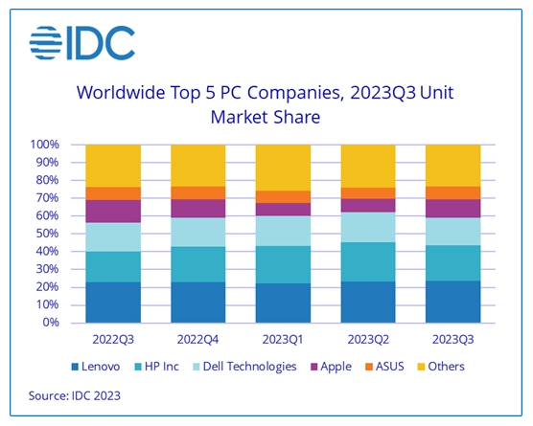Select the ASUS legend label
The height and width of the screenshot is (426, 533).
click(x=389, y=367)
